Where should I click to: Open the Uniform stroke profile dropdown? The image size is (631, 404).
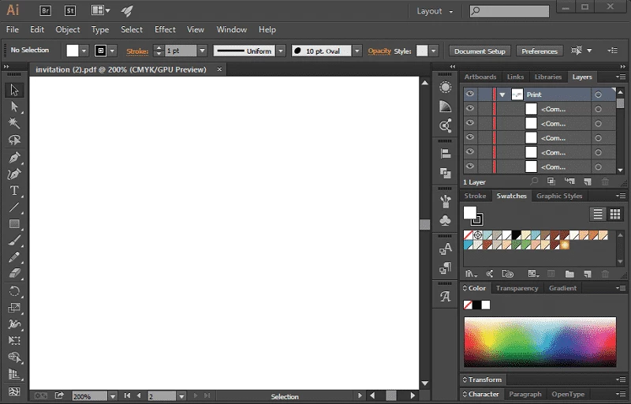pyautogui.click(x=280, y=50)
